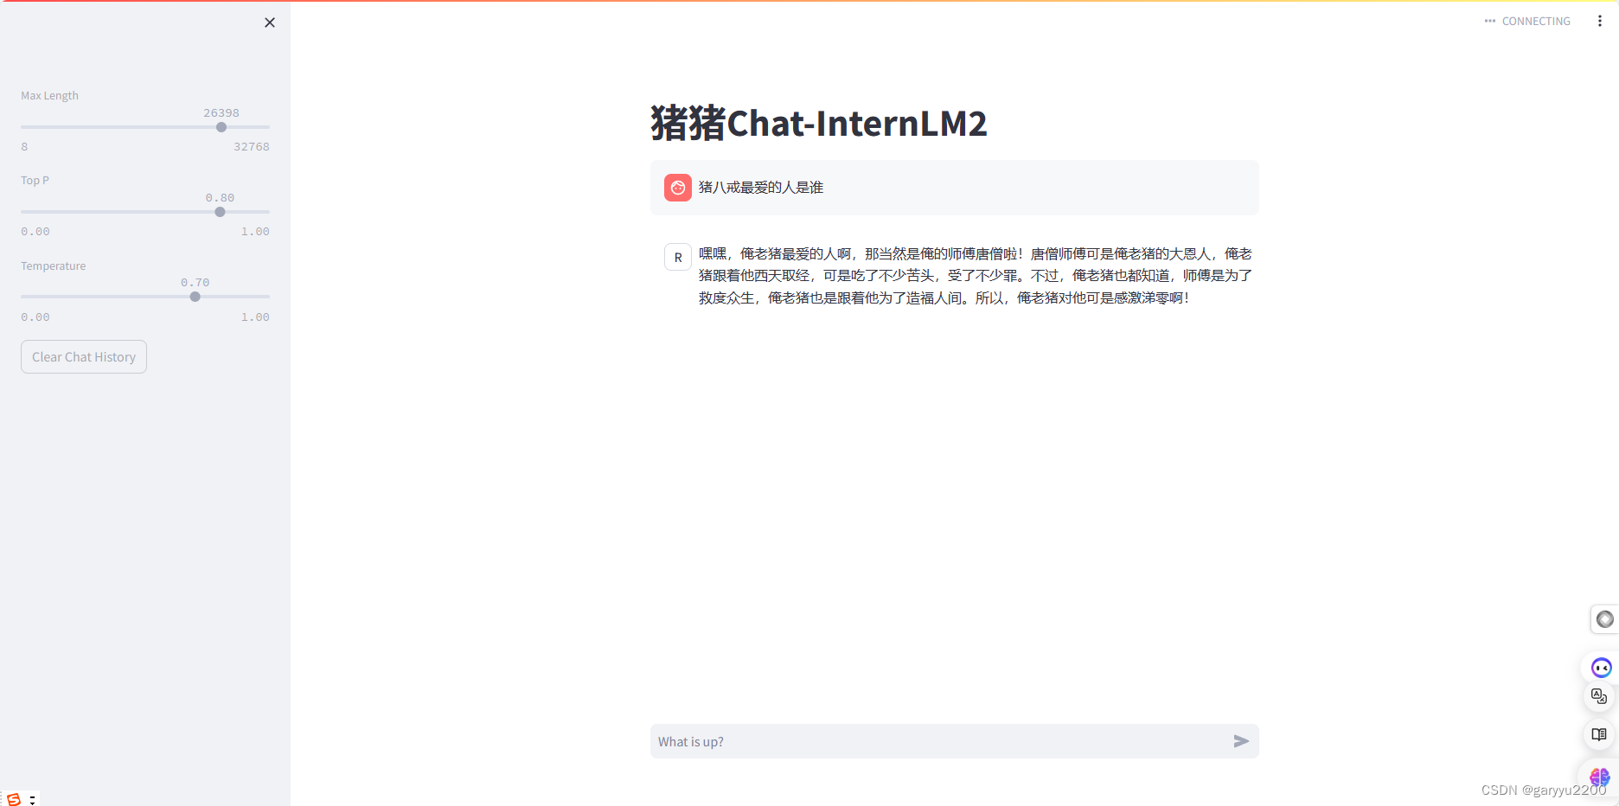Click the Max Length maximum 32768
The width and height of the screenshot is (1619, 806).
(x=252, y=146)
